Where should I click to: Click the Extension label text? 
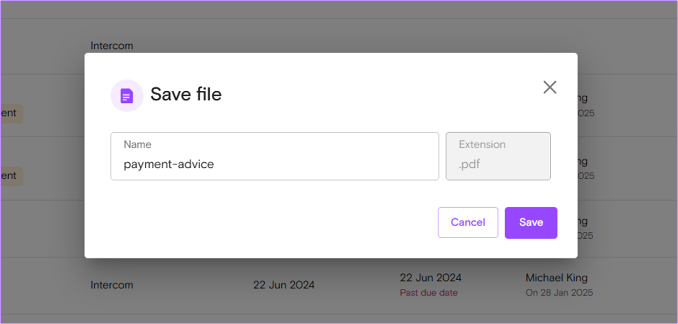point(482,144)
